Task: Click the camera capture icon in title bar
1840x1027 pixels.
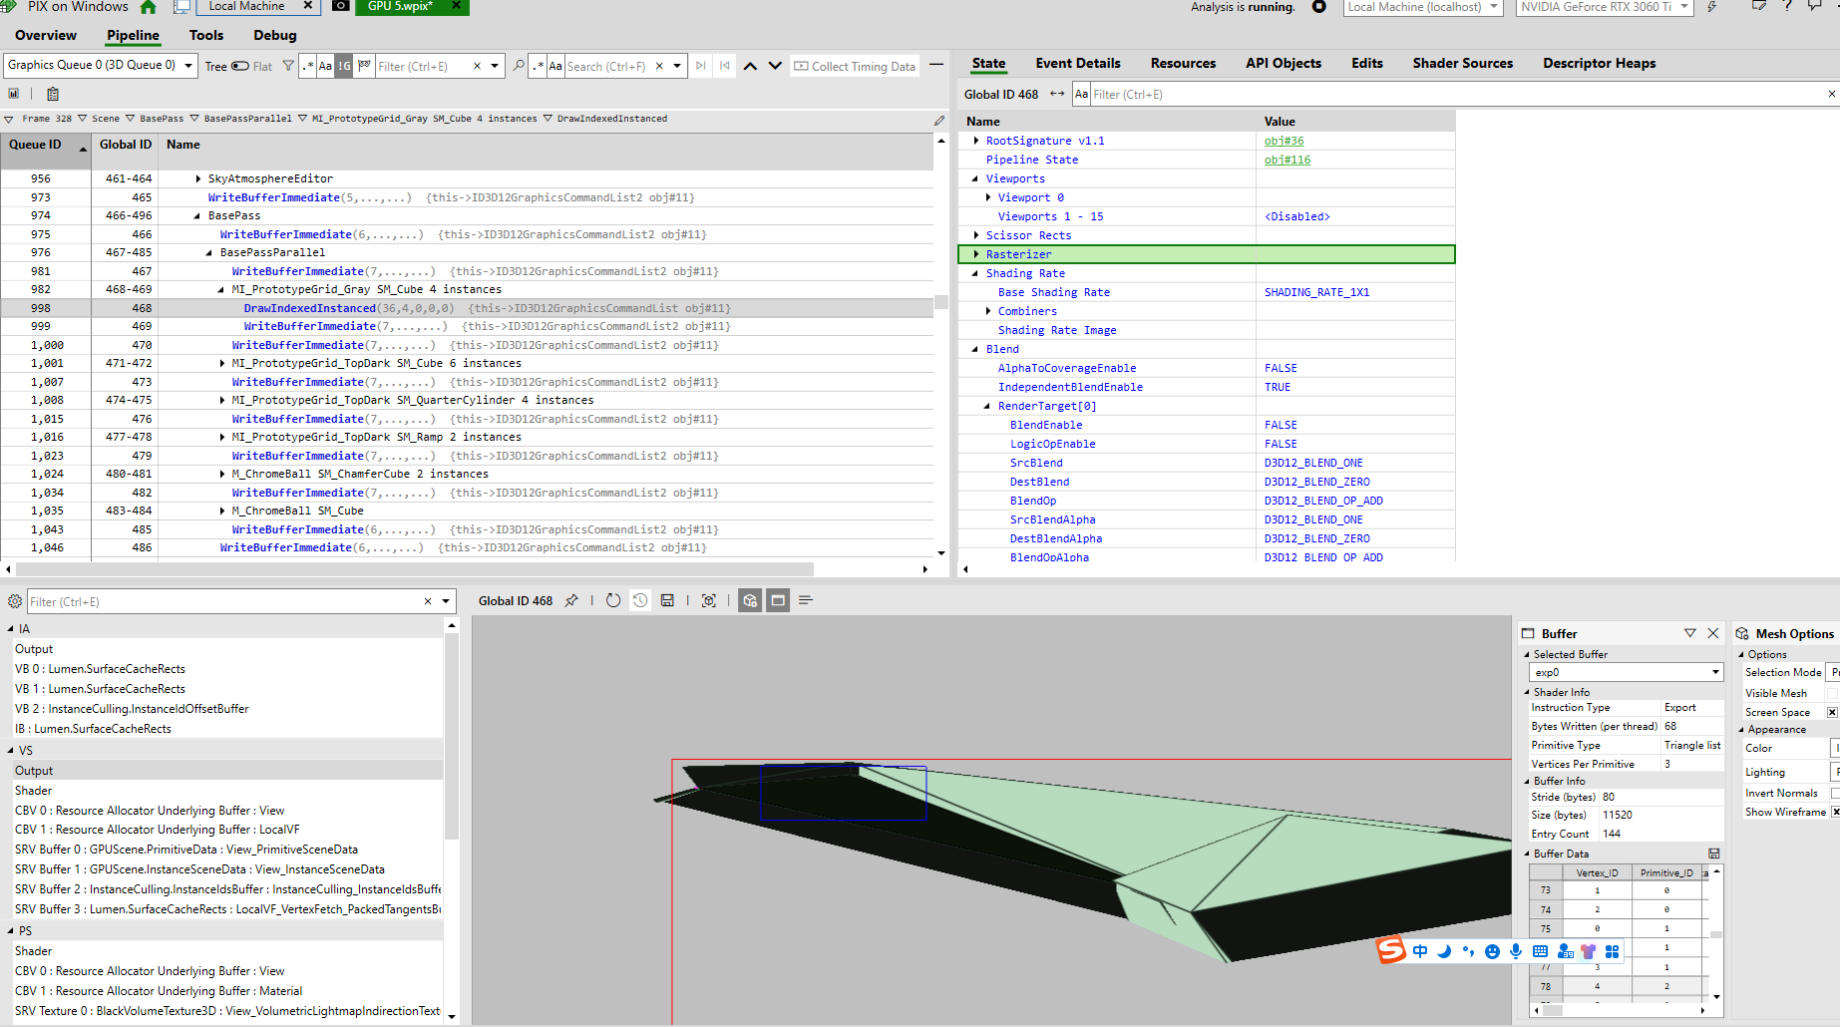Action: [x=340, y=7]
